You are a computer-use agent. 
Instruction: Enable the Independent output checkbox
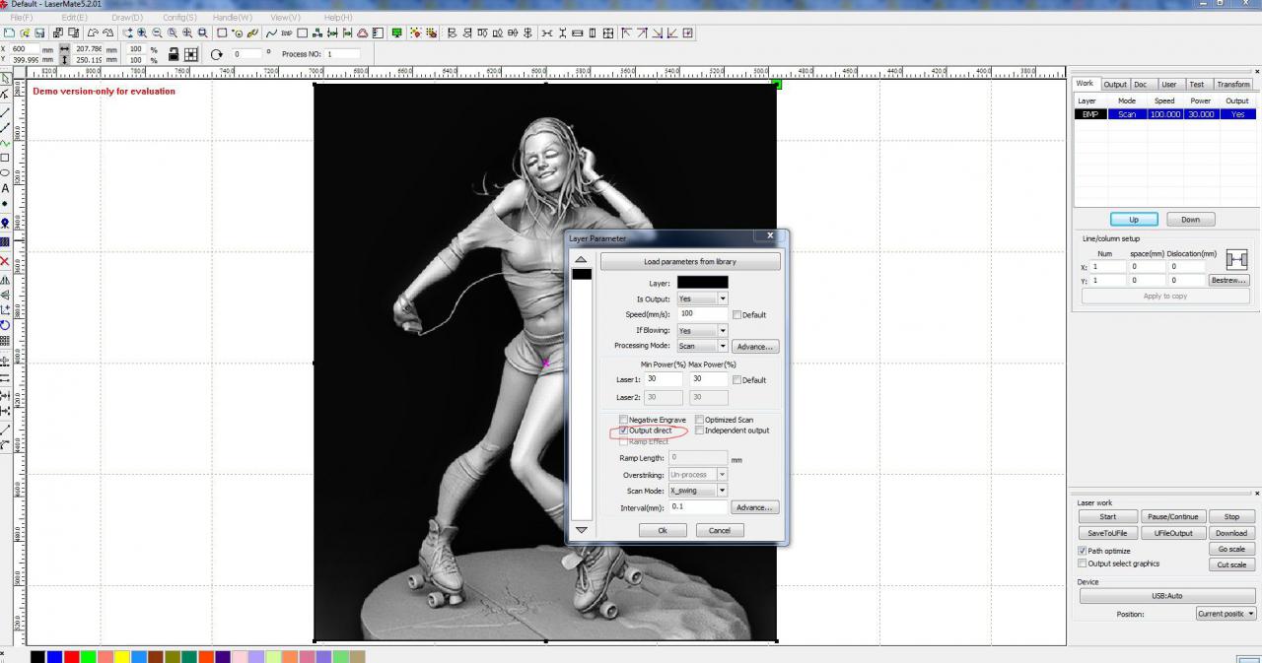[699, 431]
